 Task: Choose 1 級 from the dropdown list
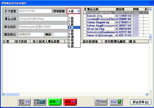[x=71, y=18]
